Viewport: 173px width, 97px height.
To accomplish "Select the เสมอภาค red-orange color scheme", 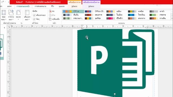I will click(x=95, y=15).
